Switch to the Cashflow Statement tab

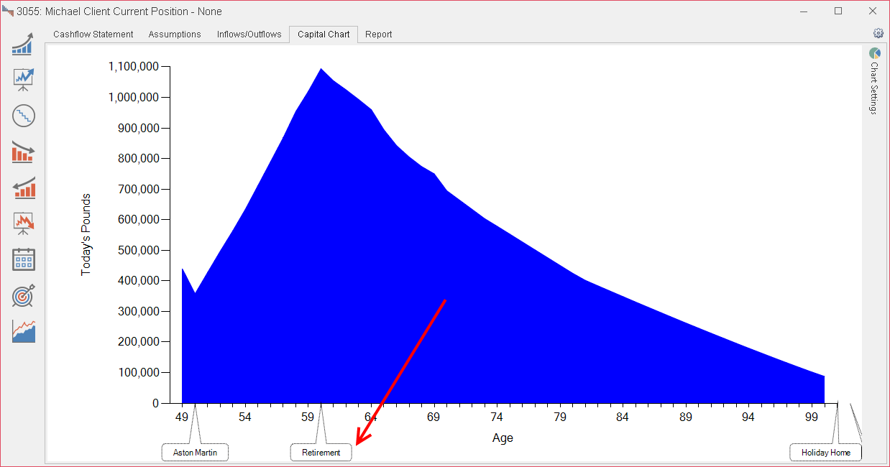[93, 34]
